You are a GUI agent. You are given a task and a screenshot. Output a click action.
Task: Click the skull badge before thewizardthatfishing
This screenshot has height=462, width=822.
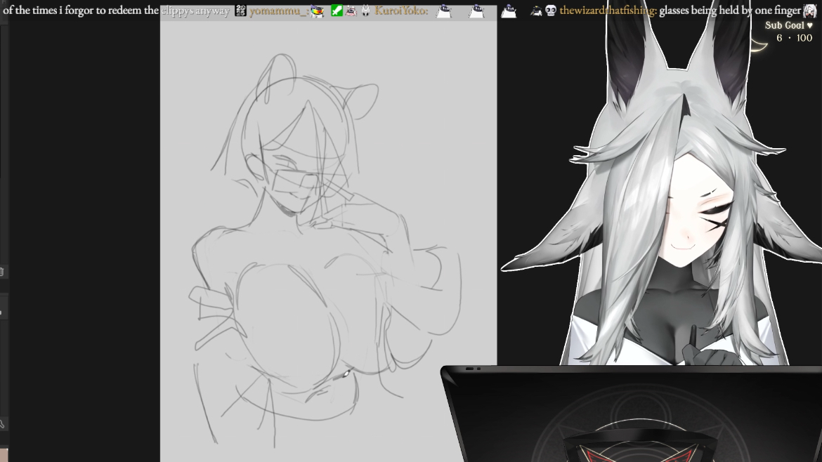[x=550, y=10]
